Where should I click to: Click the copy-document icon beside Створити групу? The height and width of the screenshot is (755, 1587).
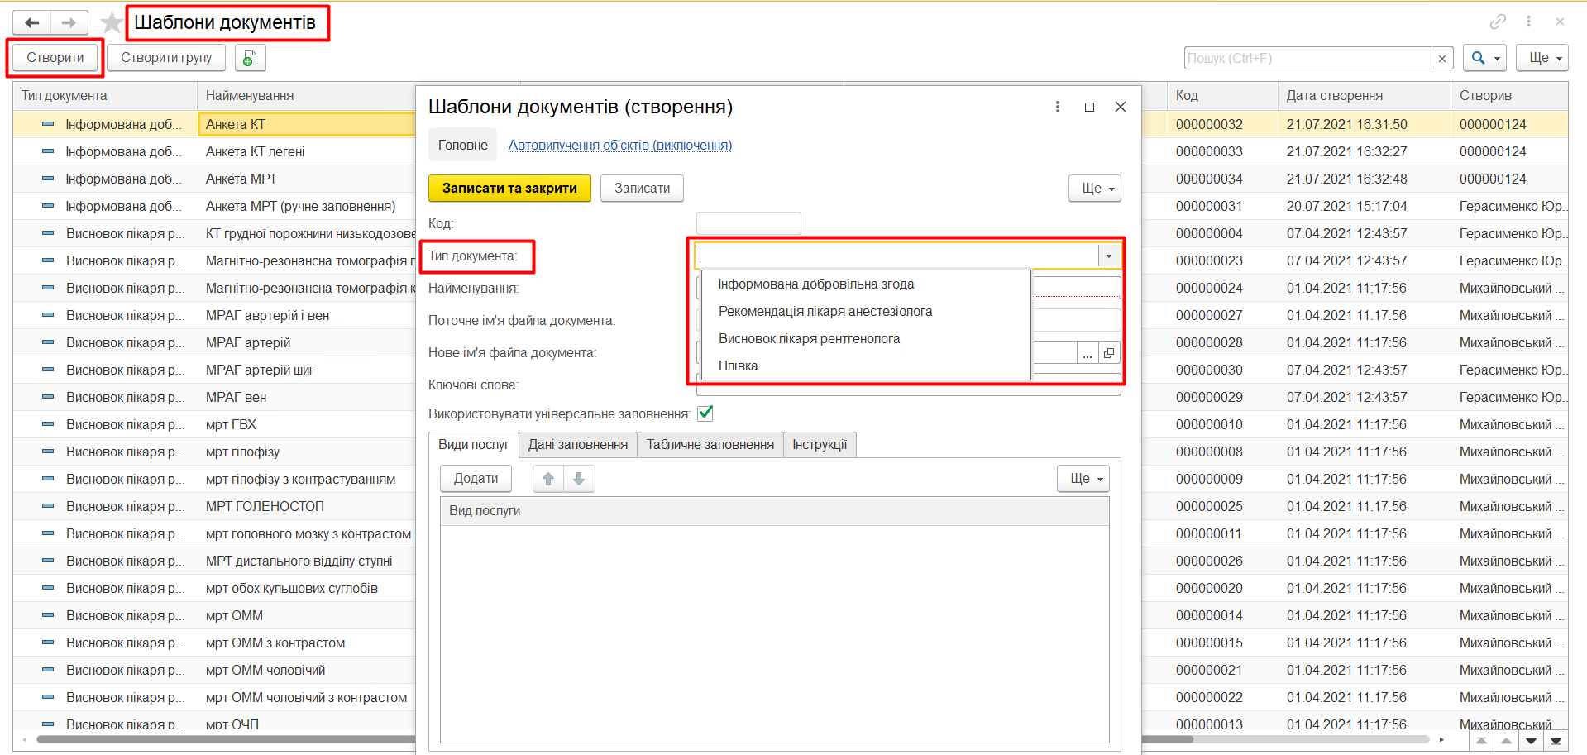250,58
